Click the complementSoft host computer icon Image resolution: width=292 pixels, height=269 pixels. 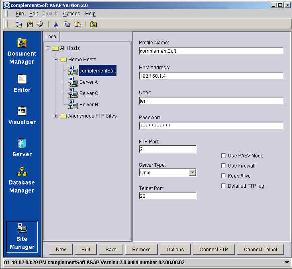click(x=73, y=70)
